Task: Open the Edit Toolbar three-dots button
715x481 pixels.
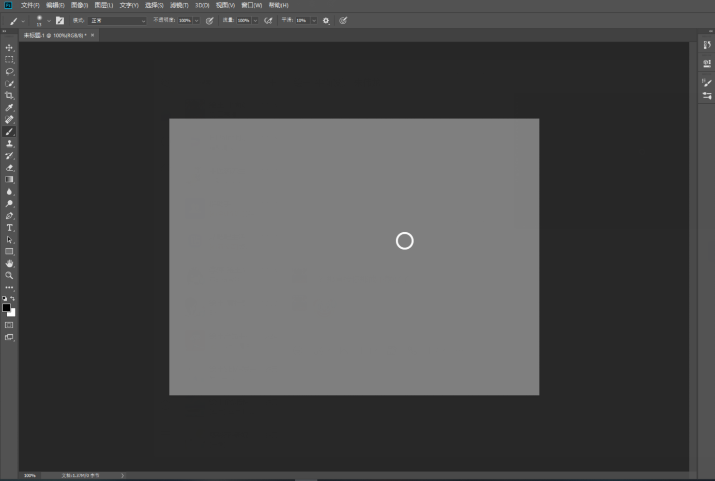Action: pos(9,287)
